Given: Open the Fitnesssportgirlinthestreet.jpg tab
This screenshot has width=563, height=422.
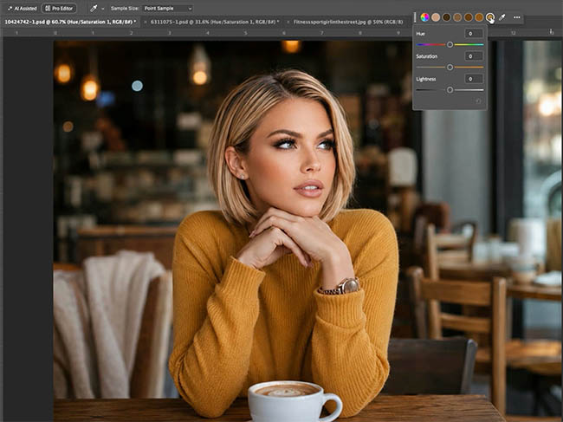Looking at the screenshot, I should click(x=348, y=22).
